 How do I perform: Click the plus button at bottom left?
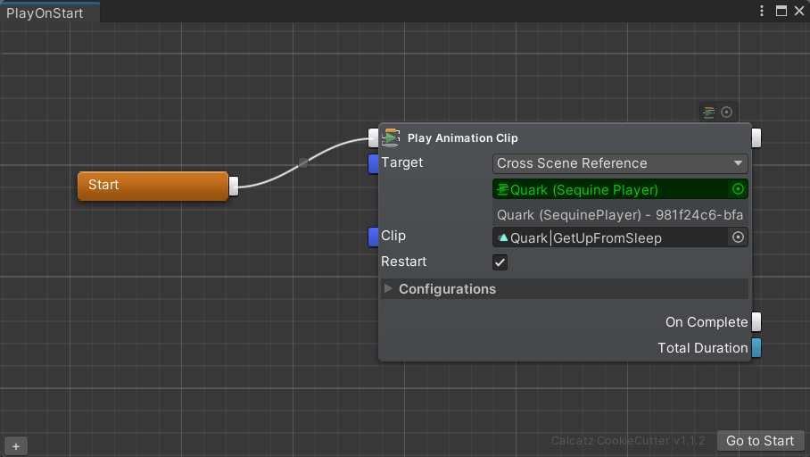pos(16,445)
